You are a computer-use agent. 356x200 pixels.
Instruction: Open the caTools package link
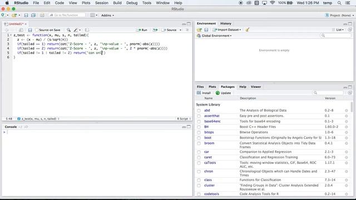point(210,163)
